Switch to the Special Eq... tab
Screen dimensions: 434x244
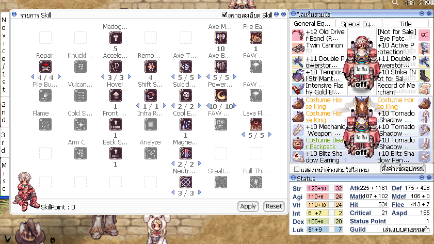point(359,24)
